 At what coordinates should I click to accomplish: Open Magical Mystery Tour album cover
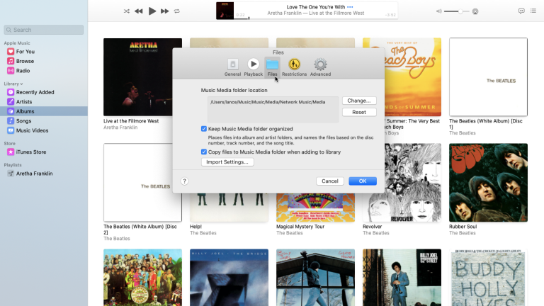click(315, 208)
